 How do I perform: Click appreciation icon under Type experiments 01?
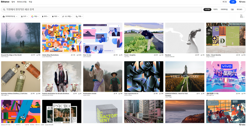(x=154, y=93)
